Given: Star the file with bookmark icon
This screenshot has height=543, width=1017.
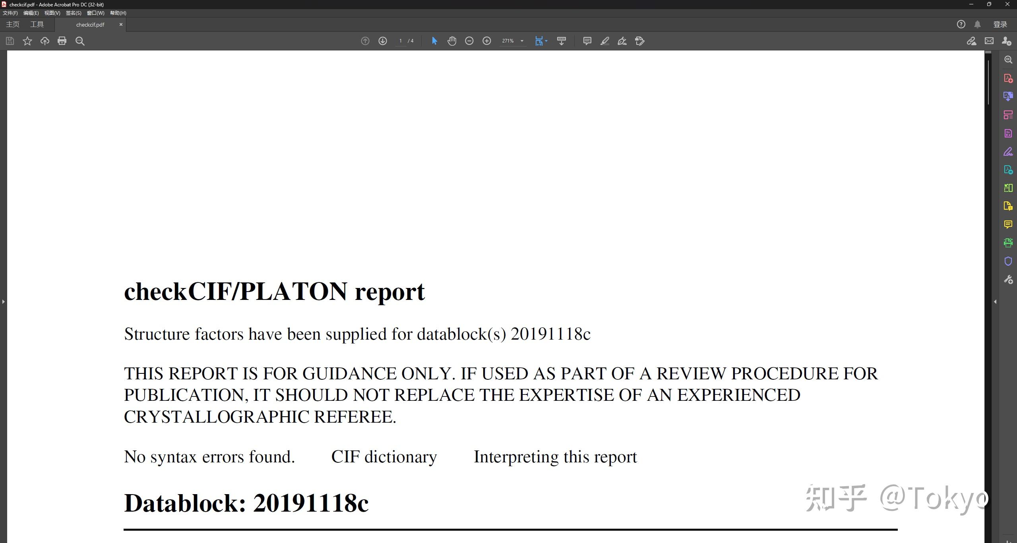Looking at the screenshot, I should [x=27, y=41].
